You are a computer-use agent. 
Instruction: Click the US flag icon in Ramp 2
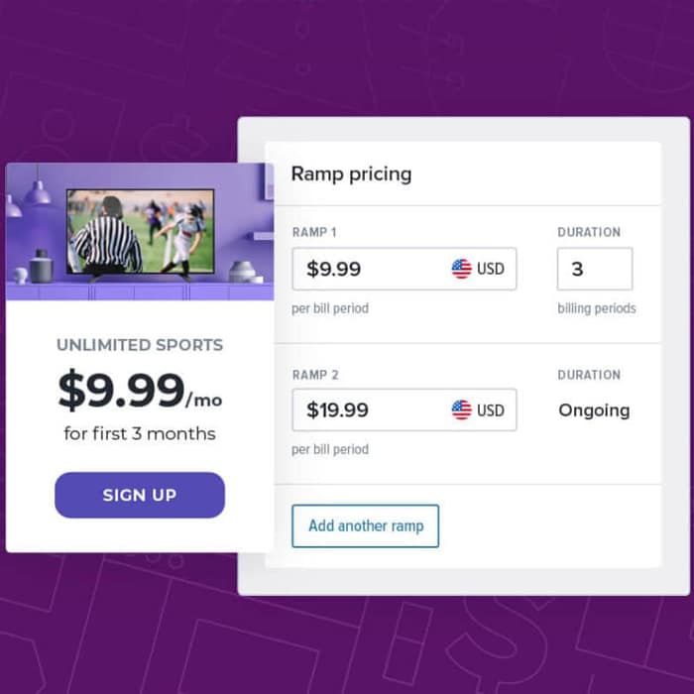pos(462,409)
